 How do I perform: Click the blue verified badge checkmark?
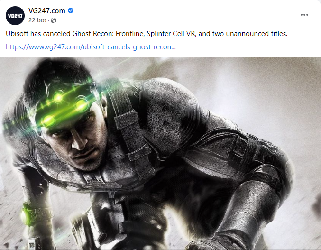[71, 10]
